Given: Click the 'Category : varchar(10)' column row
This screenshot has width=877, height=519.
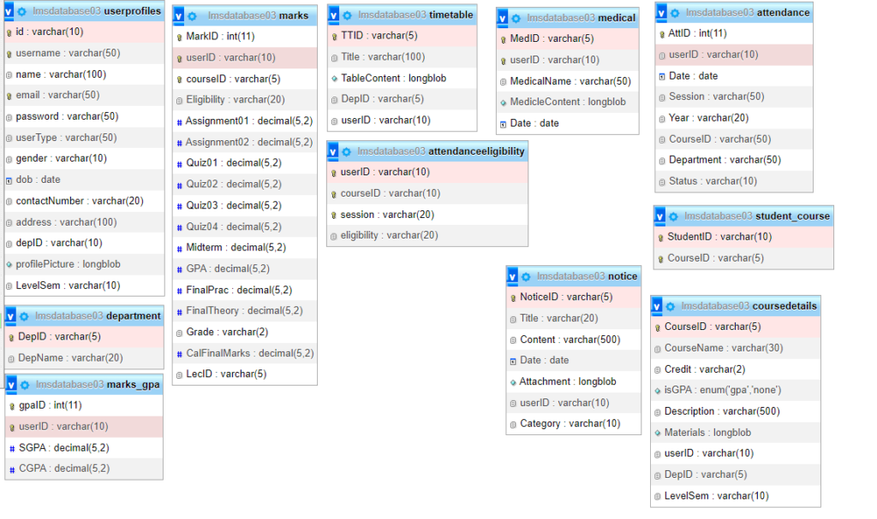Looking at the screenshot, I should 573,424.
